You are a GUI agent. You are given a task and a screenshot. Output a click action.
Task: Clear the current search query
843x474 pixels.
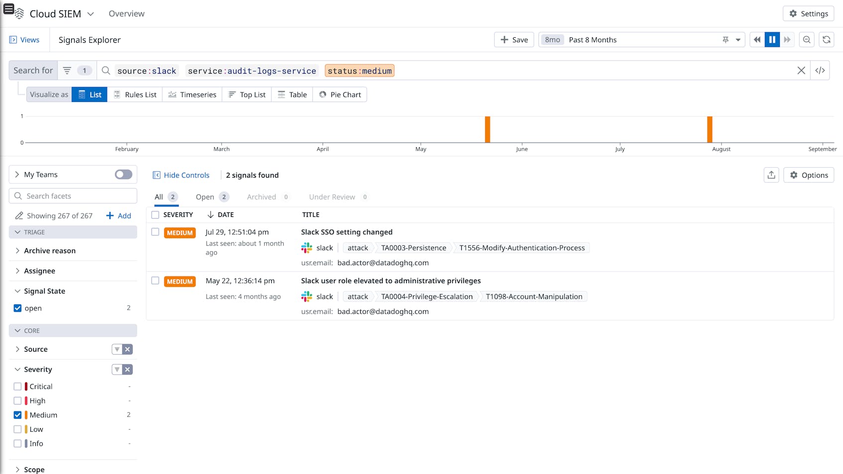point(801,70)
